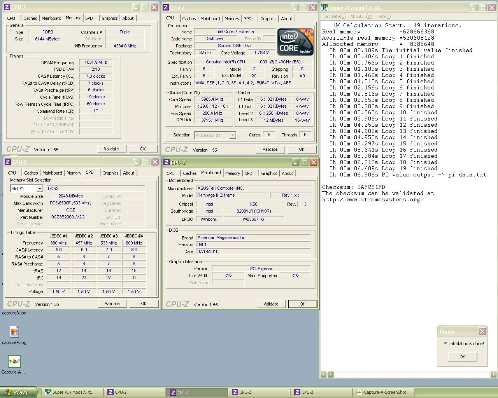Click Validate in CPU-Z CPU window
Image resolution: width=498 pixels, height=398 pixels.
pyautogui.click(x=270, y=149)
